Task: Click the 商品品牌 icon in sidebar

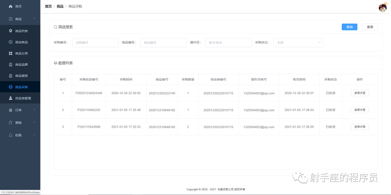Action: pyautogui.click(x=10, y=64)
